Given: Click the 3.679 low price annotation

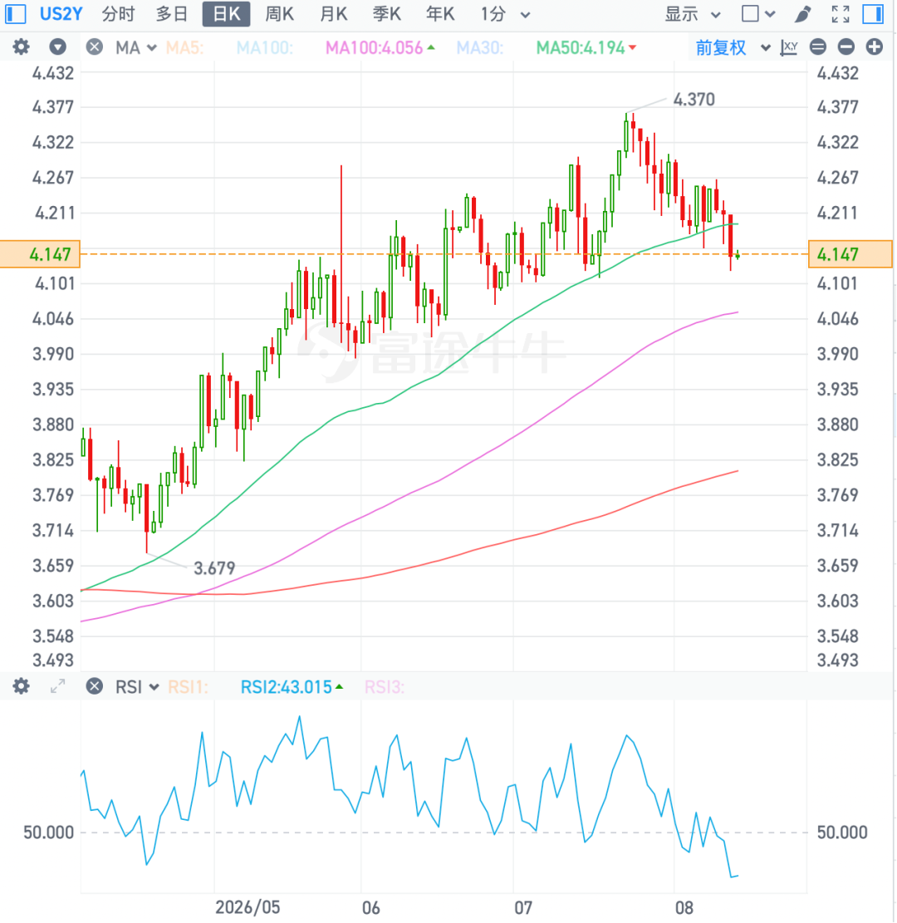Looking at the screenshot, I should (214, 568).
